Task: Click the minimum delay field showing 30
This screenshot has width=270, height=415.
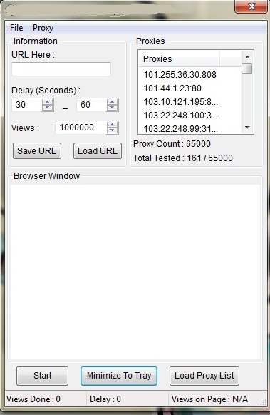Action: click(x=26, y=105)
